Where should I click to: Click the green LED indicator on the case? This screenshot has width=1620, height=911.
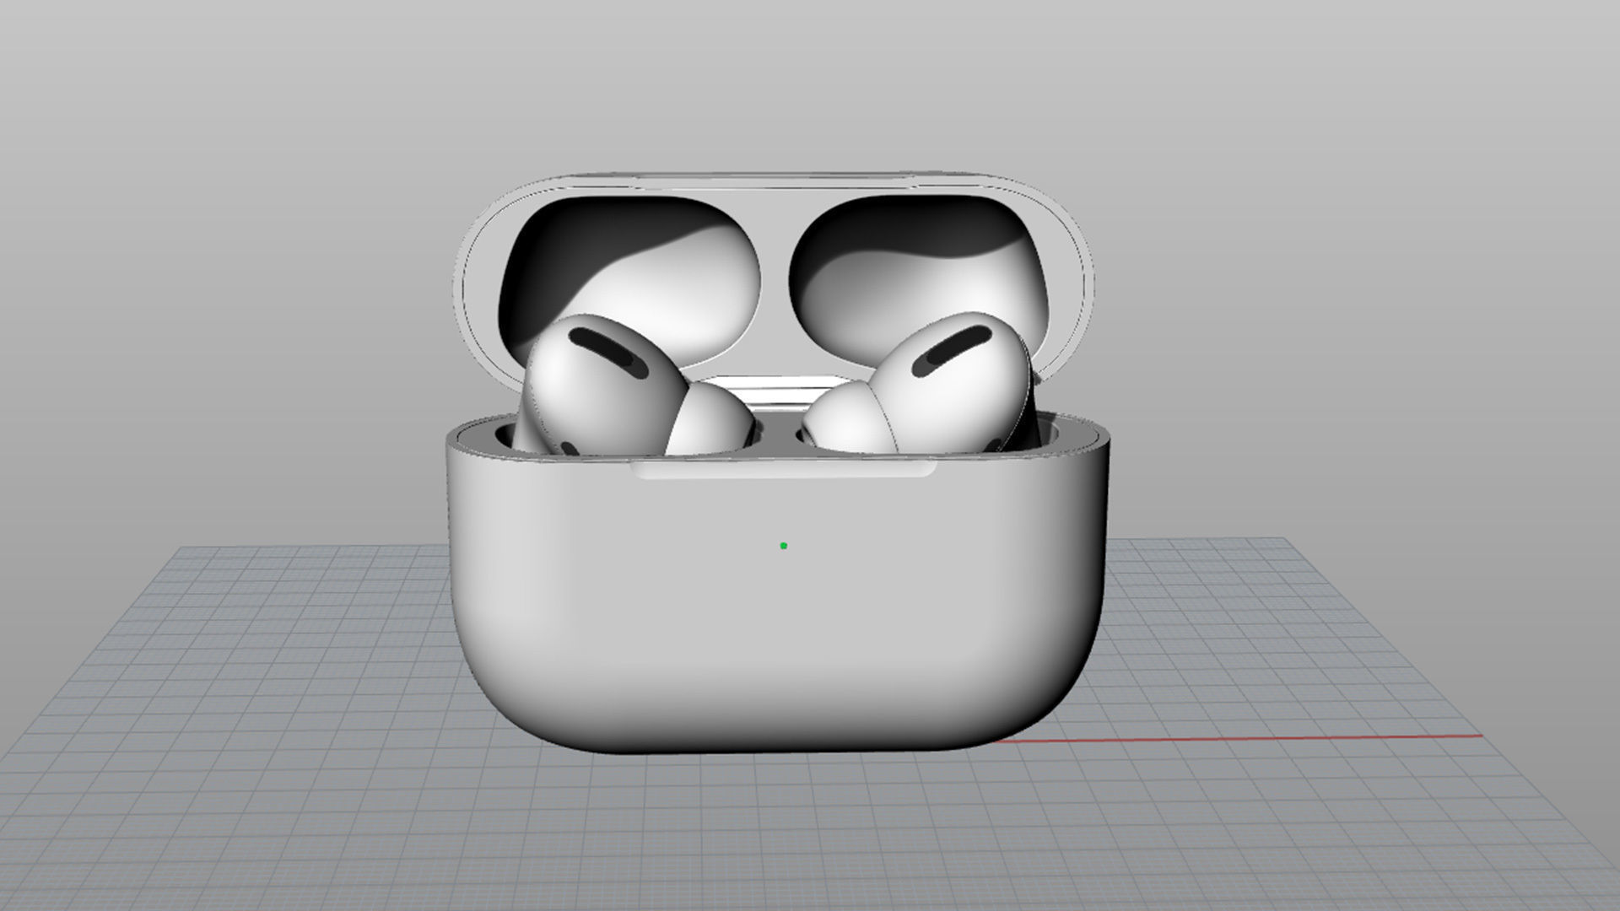coord(784,546)
